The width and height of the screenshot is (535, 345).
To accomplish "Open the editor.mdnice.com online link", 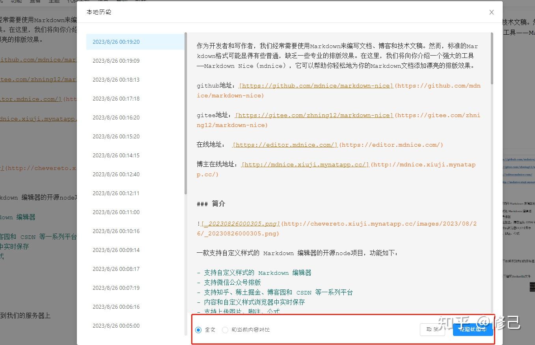I will pos(284,145).
